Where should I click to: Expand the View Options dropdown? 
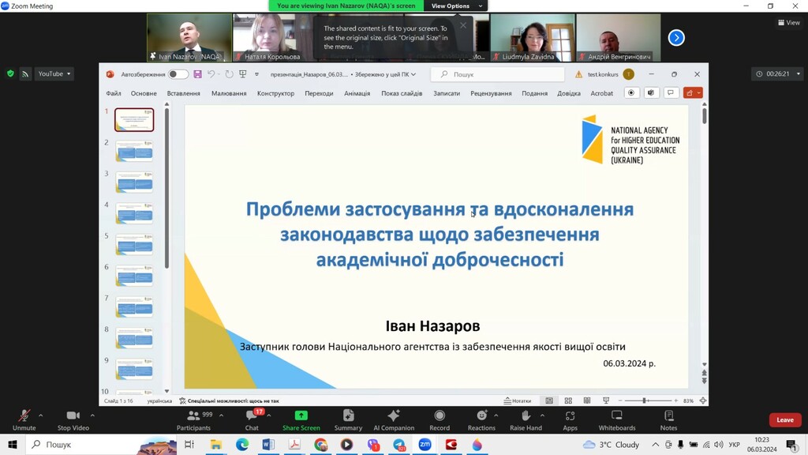click(456, 6)
